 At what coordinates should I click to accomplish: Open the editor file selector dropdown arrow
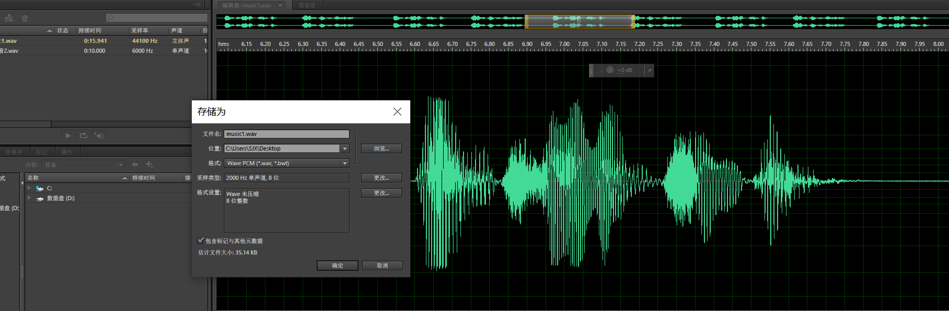[280, 5]
